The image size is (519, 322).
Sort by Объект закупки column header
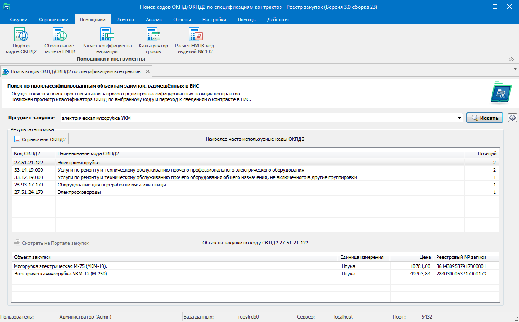tap(175, 257)
